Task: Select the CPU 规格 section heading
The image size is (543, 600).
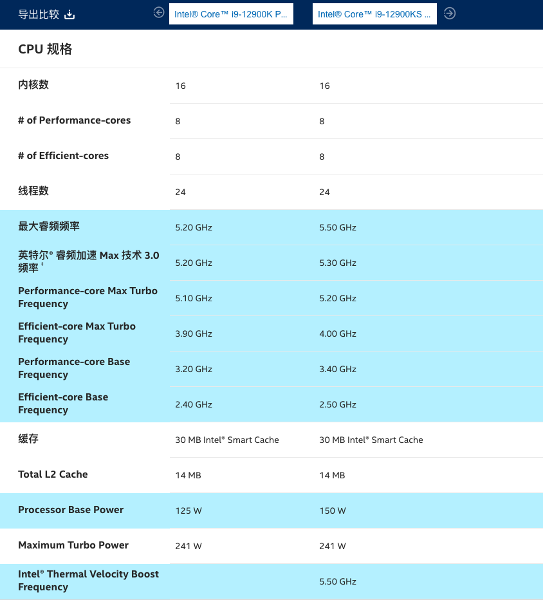Action: (x=45, y=49)
